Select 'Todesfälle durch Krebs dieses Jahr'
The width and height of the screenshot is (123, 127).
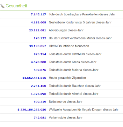[73, 62]
